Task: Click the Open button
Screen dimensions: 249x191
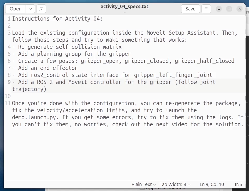Action: tap(15, 9)
